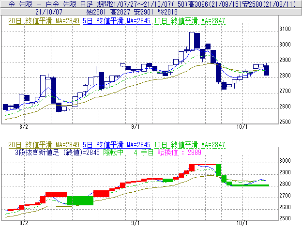Click the 2500 price label on upper chart axis
This screenshot has width=302, height=230.
point(285,122)
